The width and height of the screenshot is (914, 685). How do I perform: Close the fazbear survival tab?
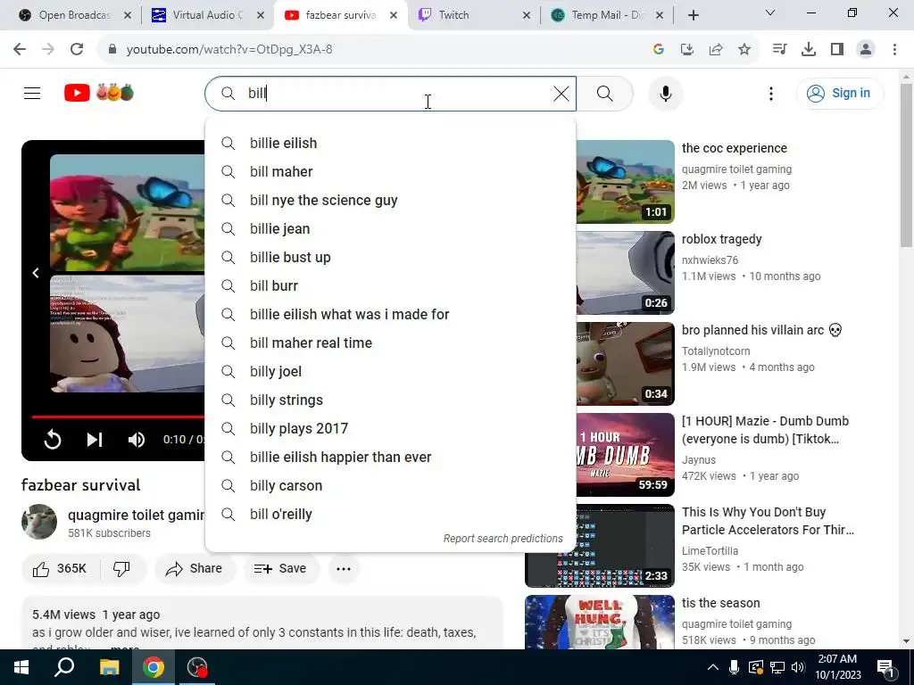coord(394,15)
